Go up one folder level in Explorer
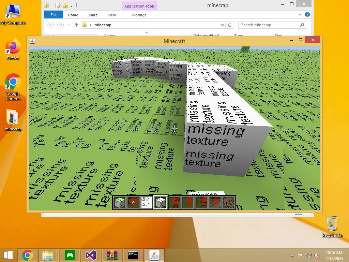 [x=76, y=25]
